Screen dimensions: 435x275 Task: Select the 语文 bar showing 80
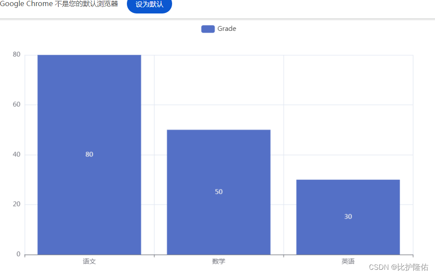tap(90, 155)
